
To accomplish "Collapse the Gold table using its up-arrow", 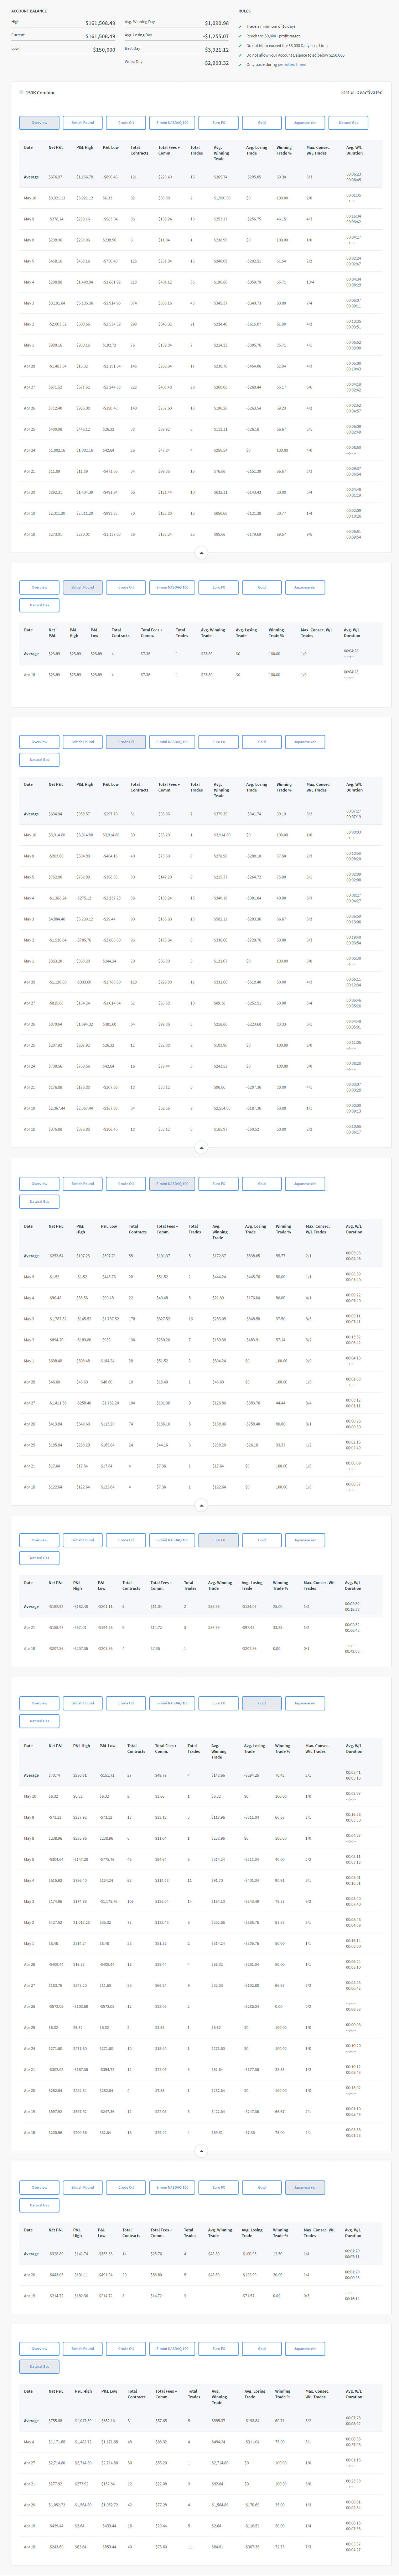I will tap(201, 2150).
